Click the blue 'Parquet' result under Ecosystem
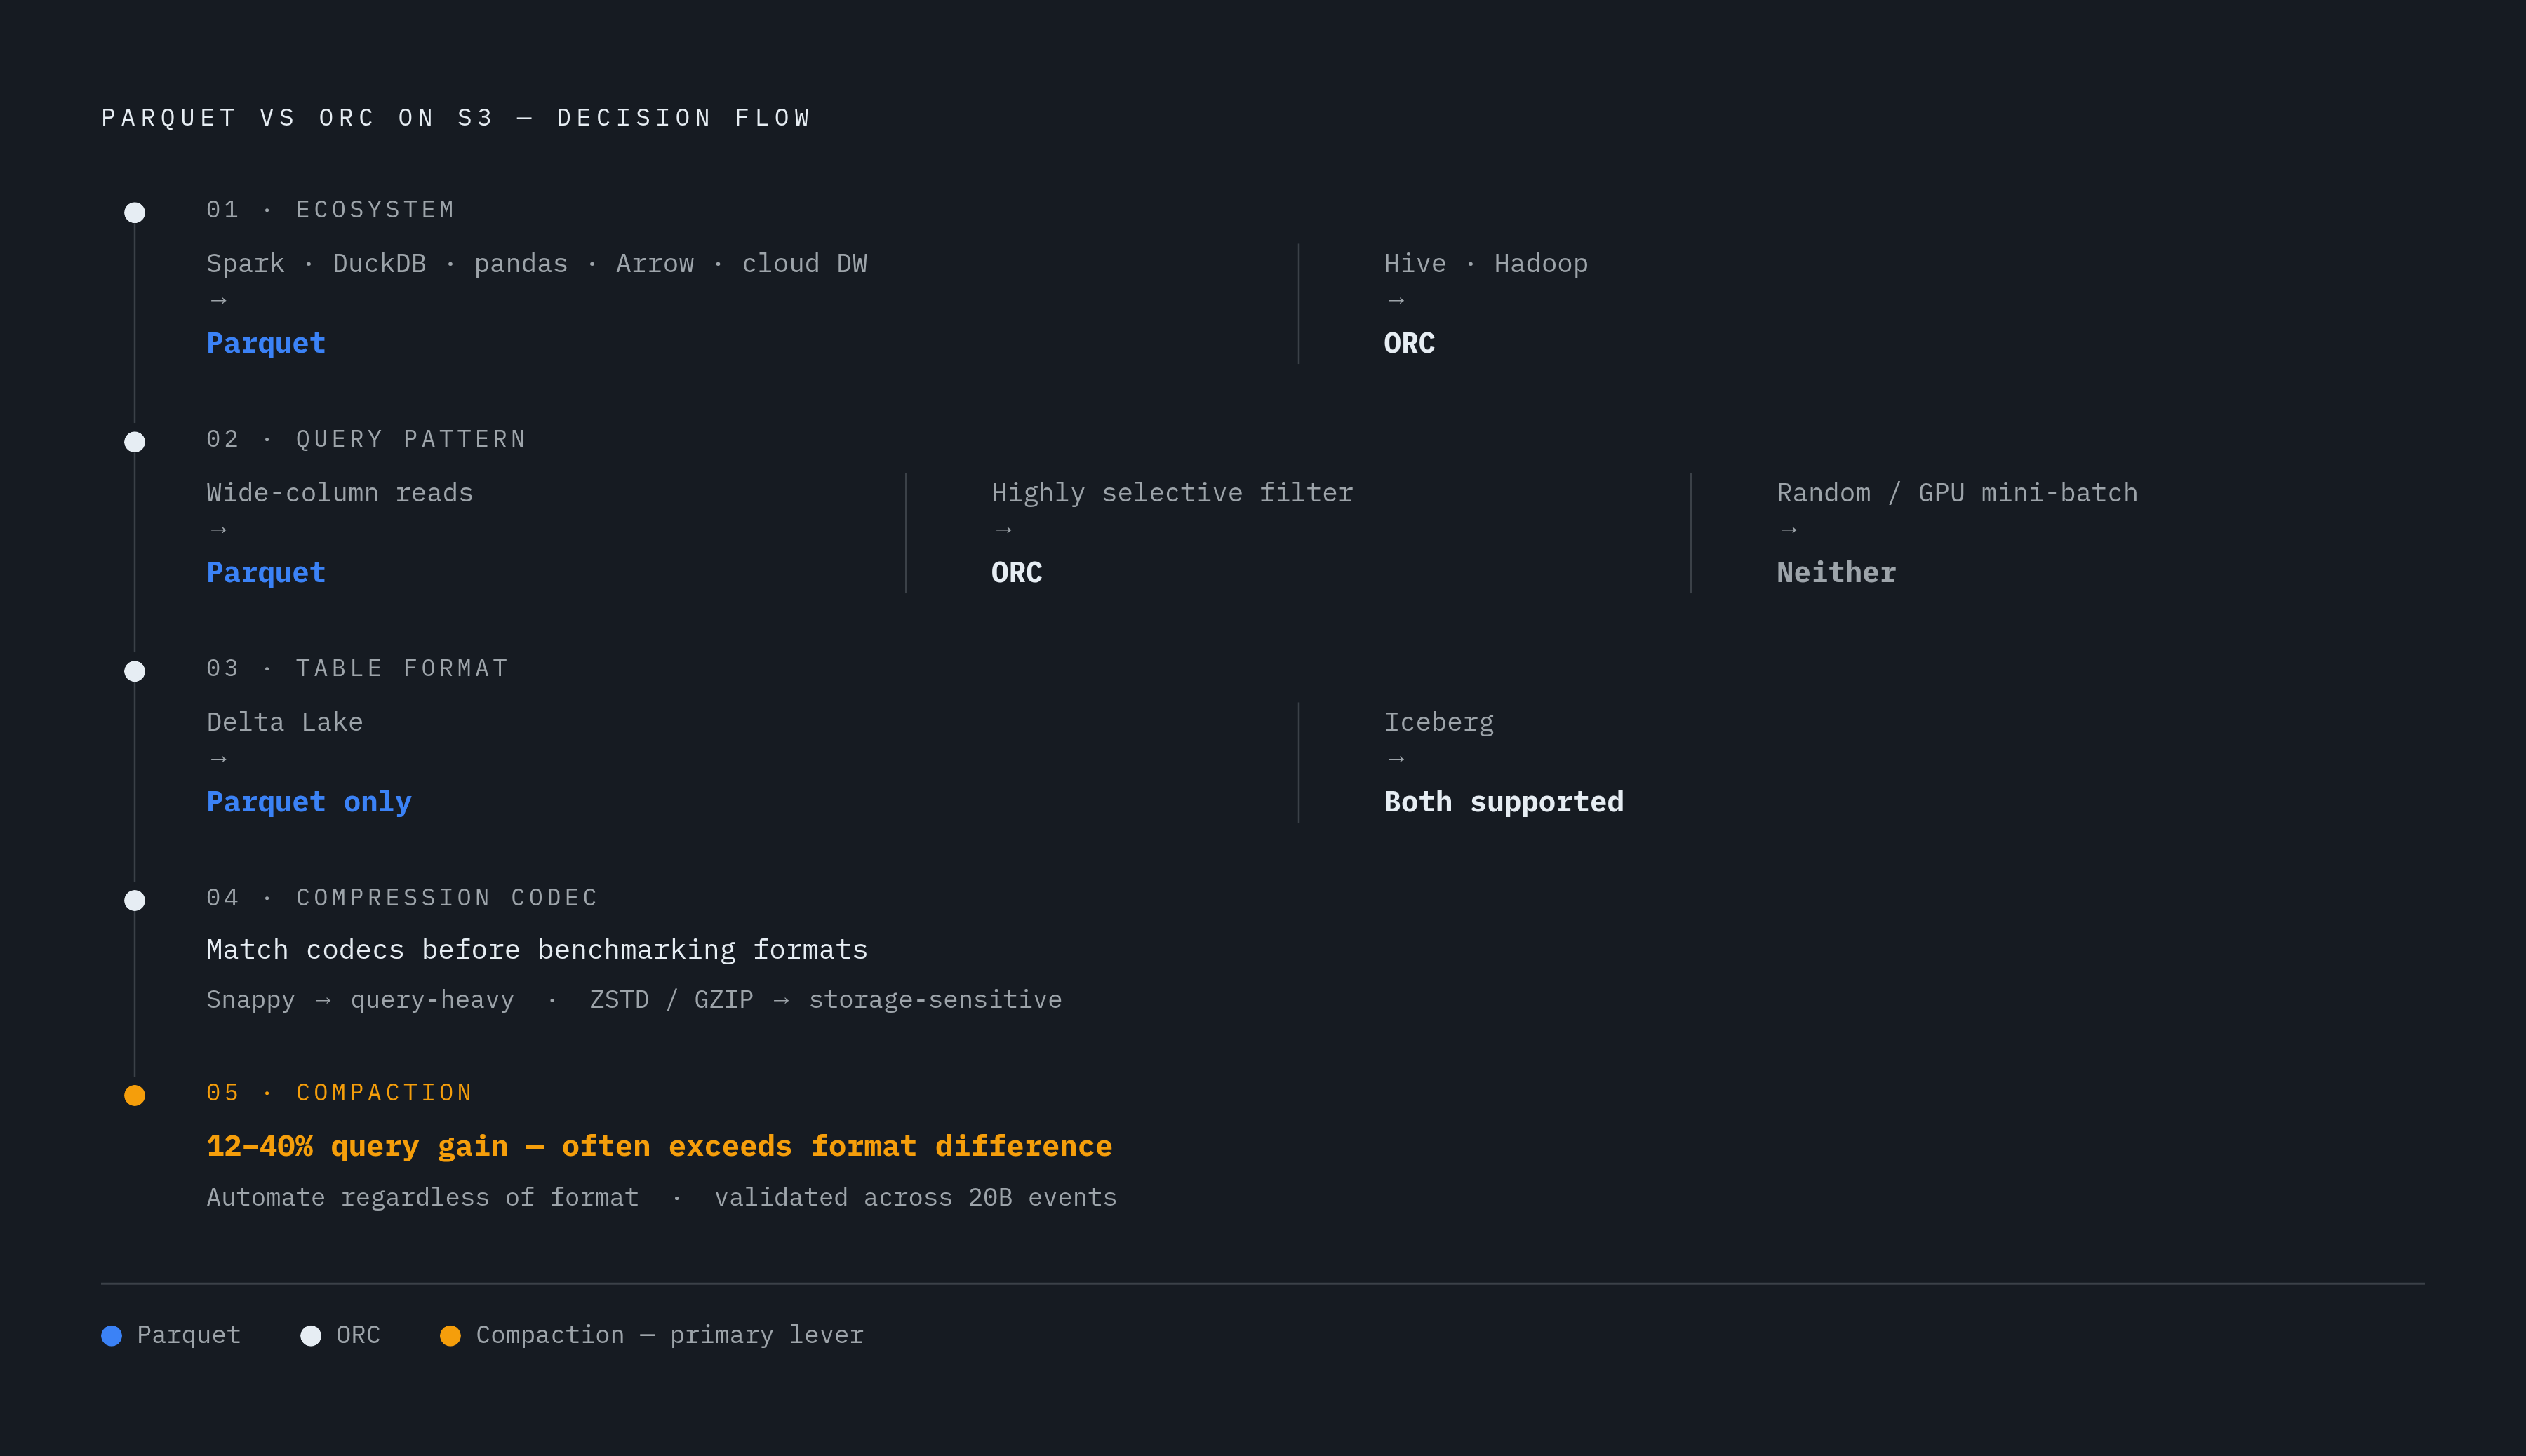2526x1456 pixels. pos(266,343)
